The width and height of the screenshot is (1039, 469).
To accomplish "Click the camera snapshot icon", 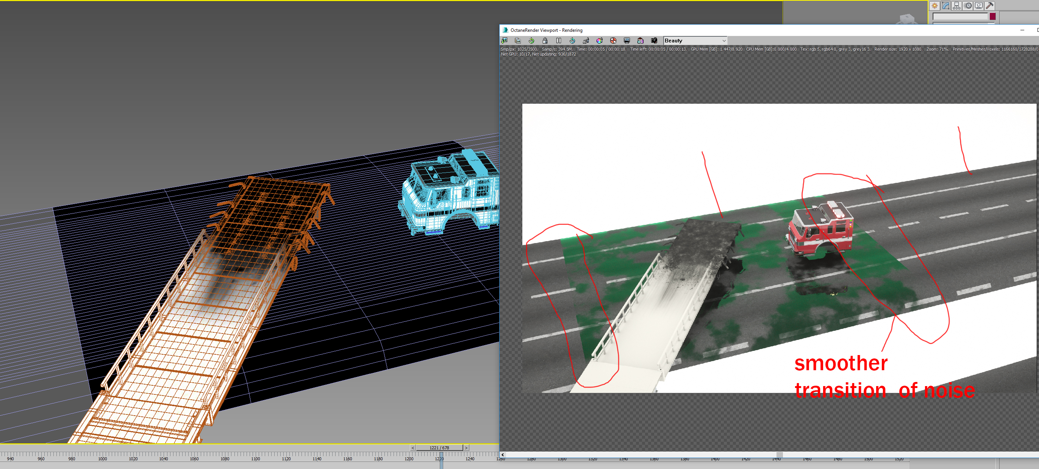I will click(654, 41).
